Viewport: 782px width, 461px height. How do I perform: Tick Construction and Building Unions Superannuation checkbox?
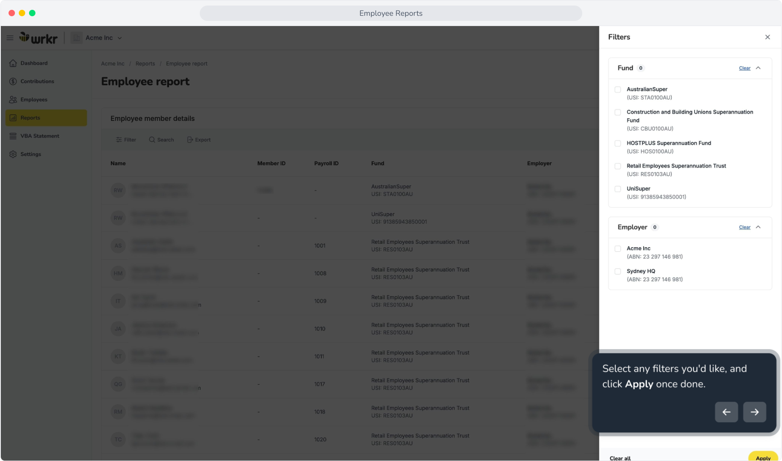pos(618,112)
